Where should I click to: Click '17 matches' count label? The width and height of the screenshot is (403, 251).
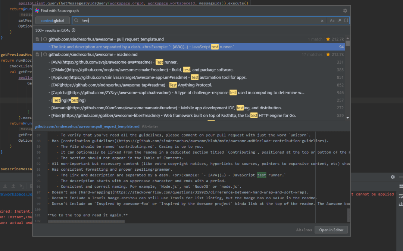(312, 55)
